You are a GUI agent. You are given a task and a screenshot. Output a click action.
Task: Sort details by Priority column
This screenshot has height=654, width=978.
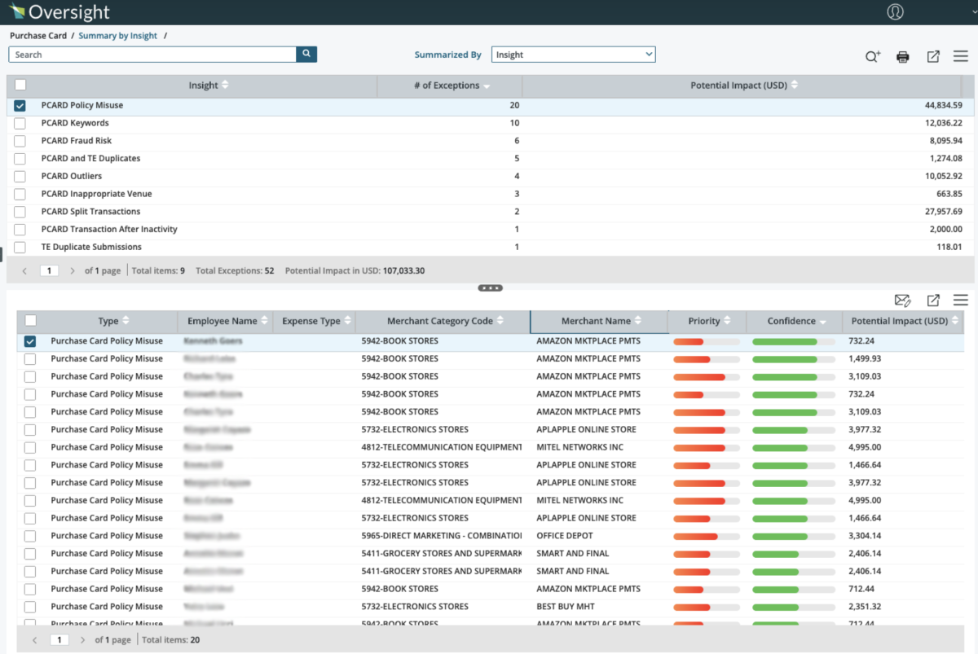pyautogui.click(x=709, y=321)
